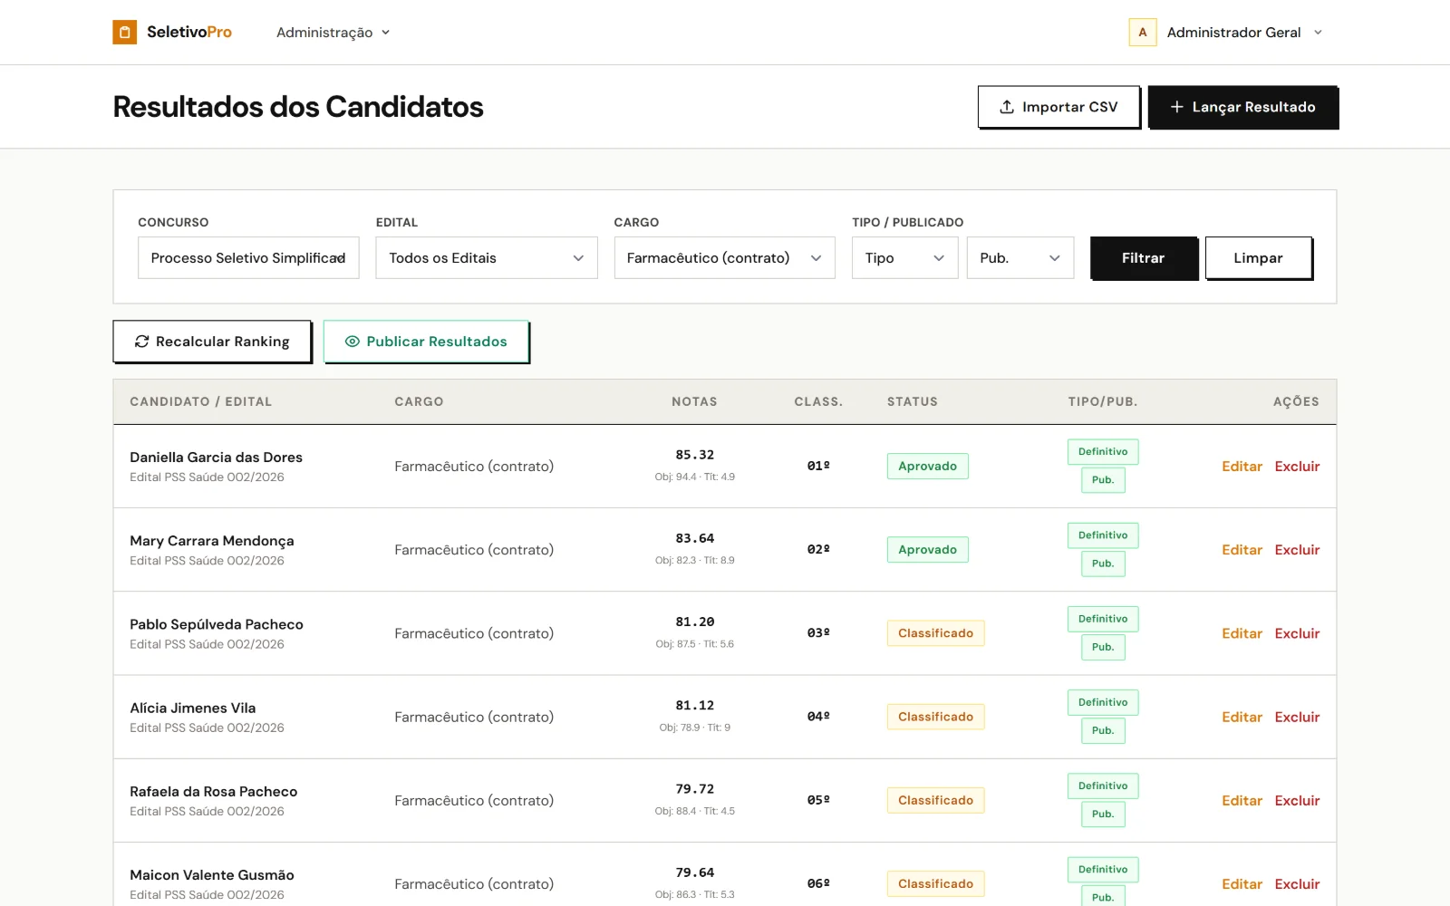Click the Administrador Geral avatar badge
This screenshot has width=1450, height=906.
[1142, 32]
